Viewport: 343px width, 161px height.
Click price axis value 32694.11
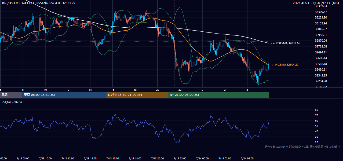[x=321, y=52]
